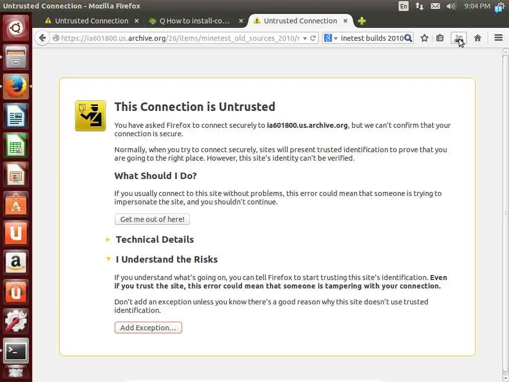The height and width of the screenshot is (382, 509).
Task: Launch LibreOffice Calc from the dock
Action: coord(15,145)
